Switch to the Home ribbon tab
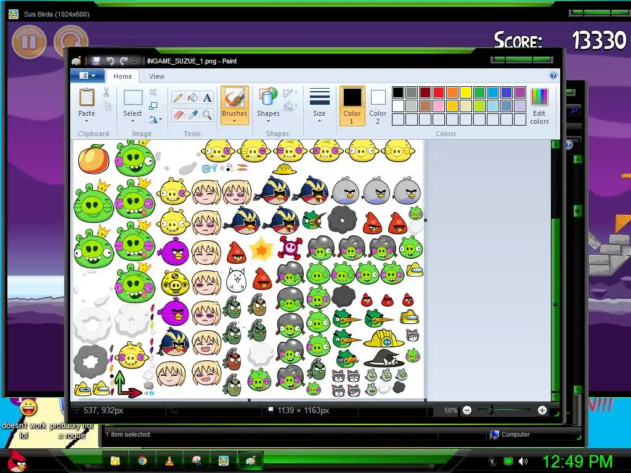 pyautogui.click(x=123, y=76)
